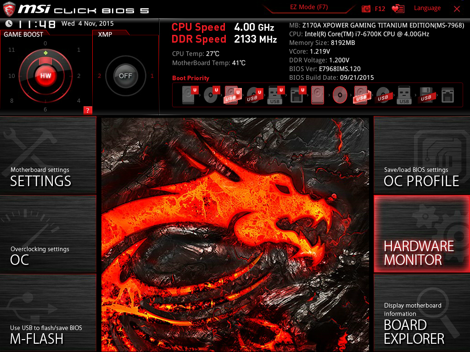Screen dimensions: 470x352
Task: Switch to EZ Mode (F7)
Action: tap(309, 7)
